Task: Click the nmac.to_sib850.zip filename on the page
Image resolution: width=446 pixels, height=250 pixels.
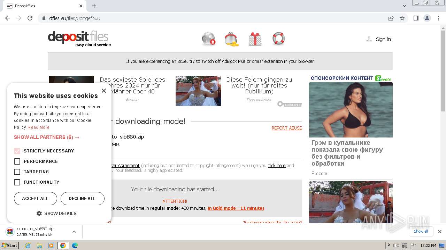Action: click(128, 137)
